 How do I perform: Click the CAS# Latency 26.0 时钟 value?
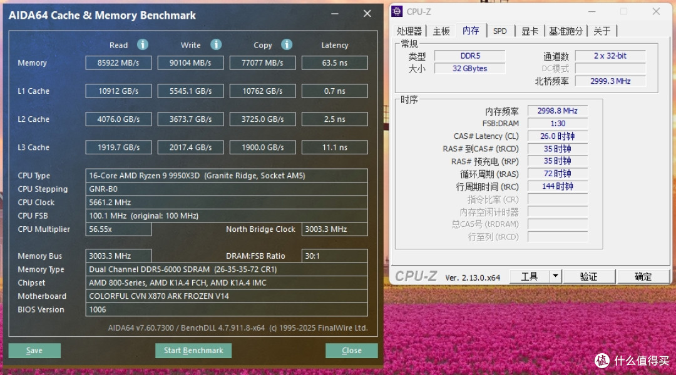[558, 136]
